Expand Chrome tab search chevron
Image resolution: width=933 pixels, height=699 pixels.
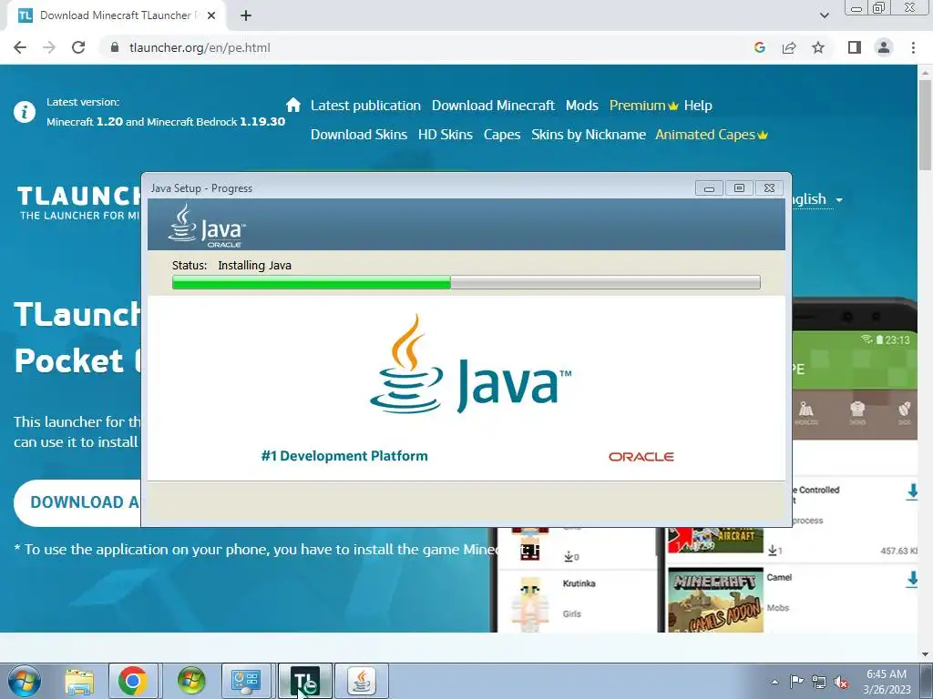[824, 15]
